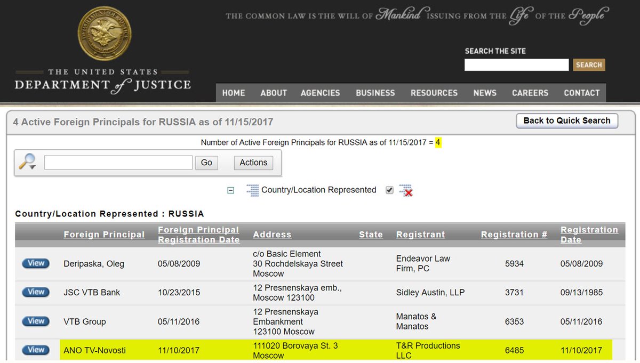View the ANO TV-Novosti record

(36, 350)
